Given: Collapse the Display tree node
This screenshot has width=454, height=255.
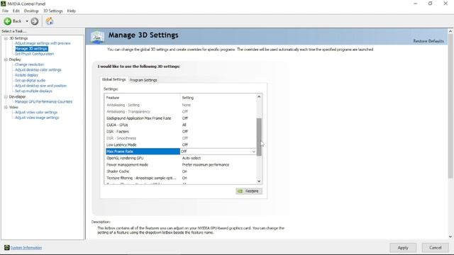Looking at the screenshot, I should click(x=6, y=59).
